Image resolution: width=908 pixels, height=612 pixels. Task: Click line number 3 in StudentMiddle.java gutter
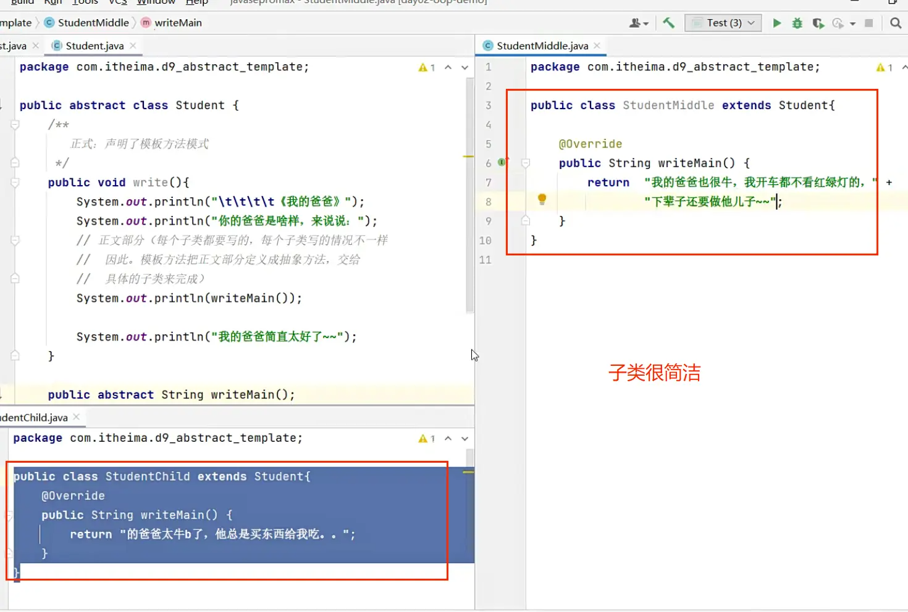(488, 105)
